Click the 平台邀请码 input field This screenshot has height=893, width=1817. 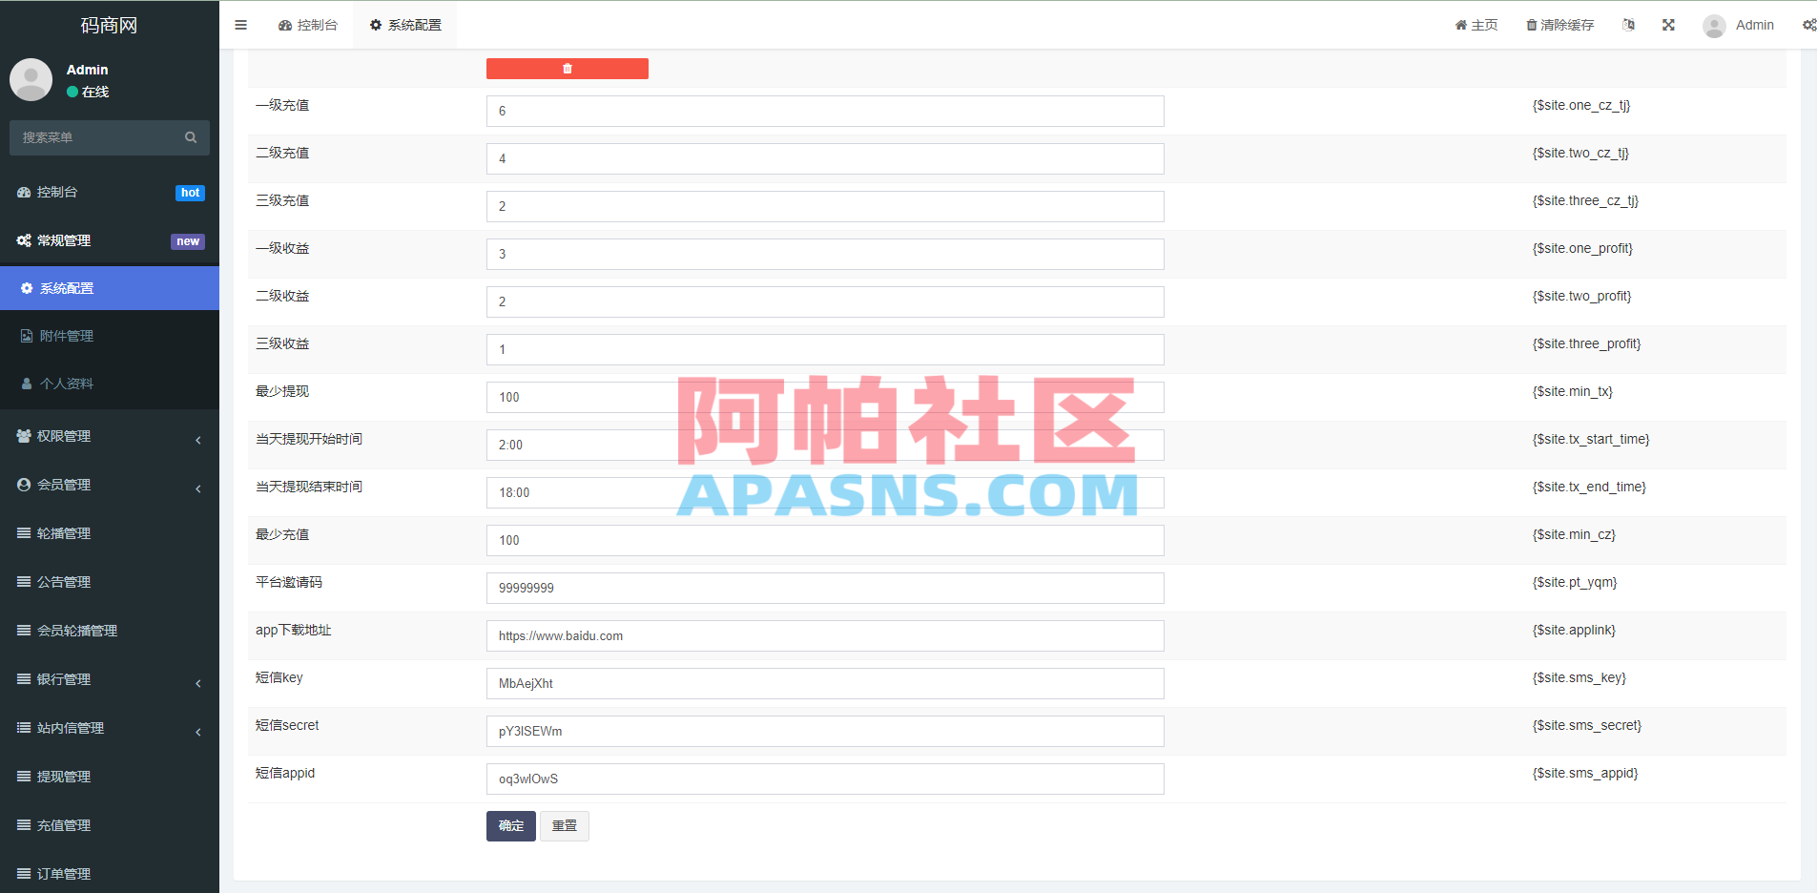(825, 588)
